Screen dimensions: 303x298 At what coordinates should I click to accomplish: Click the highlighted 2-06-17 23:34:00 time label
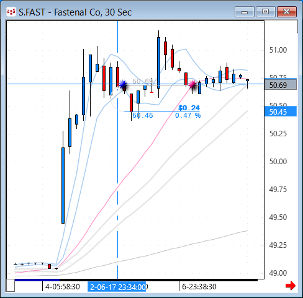pos(117,287)
